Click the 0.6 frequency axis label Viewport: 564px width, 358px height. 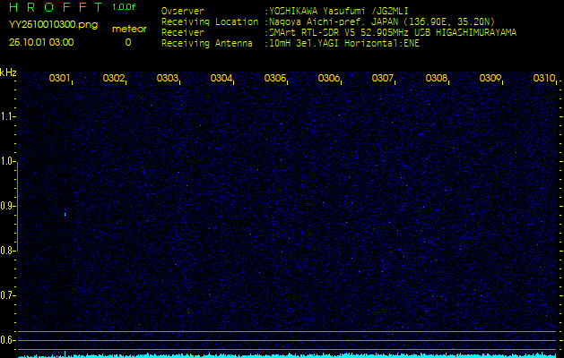coord(7,340)
